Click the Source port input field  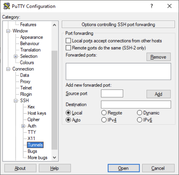pos(112,94)
